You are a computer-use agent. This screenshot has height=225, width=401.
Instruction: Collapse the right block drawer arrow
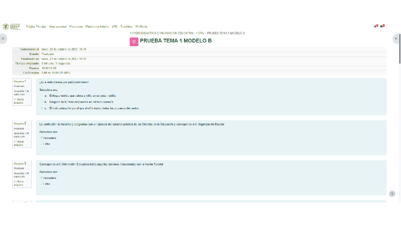(396, 39)
